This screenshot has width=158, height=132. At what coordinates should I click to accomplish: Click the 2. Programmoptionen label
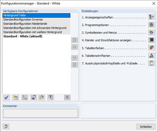point(95,25)
